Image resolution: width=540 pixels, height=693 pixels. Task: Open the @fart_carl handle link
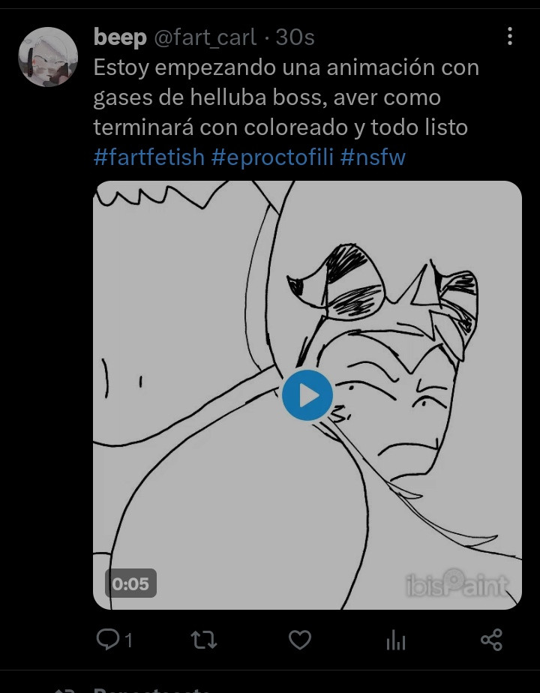(x=205, y=37)
